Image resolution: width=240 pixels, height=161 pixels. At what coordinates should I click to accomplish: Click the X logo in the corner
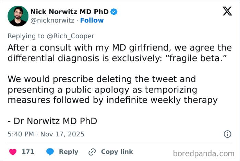[x=227, y=11]
